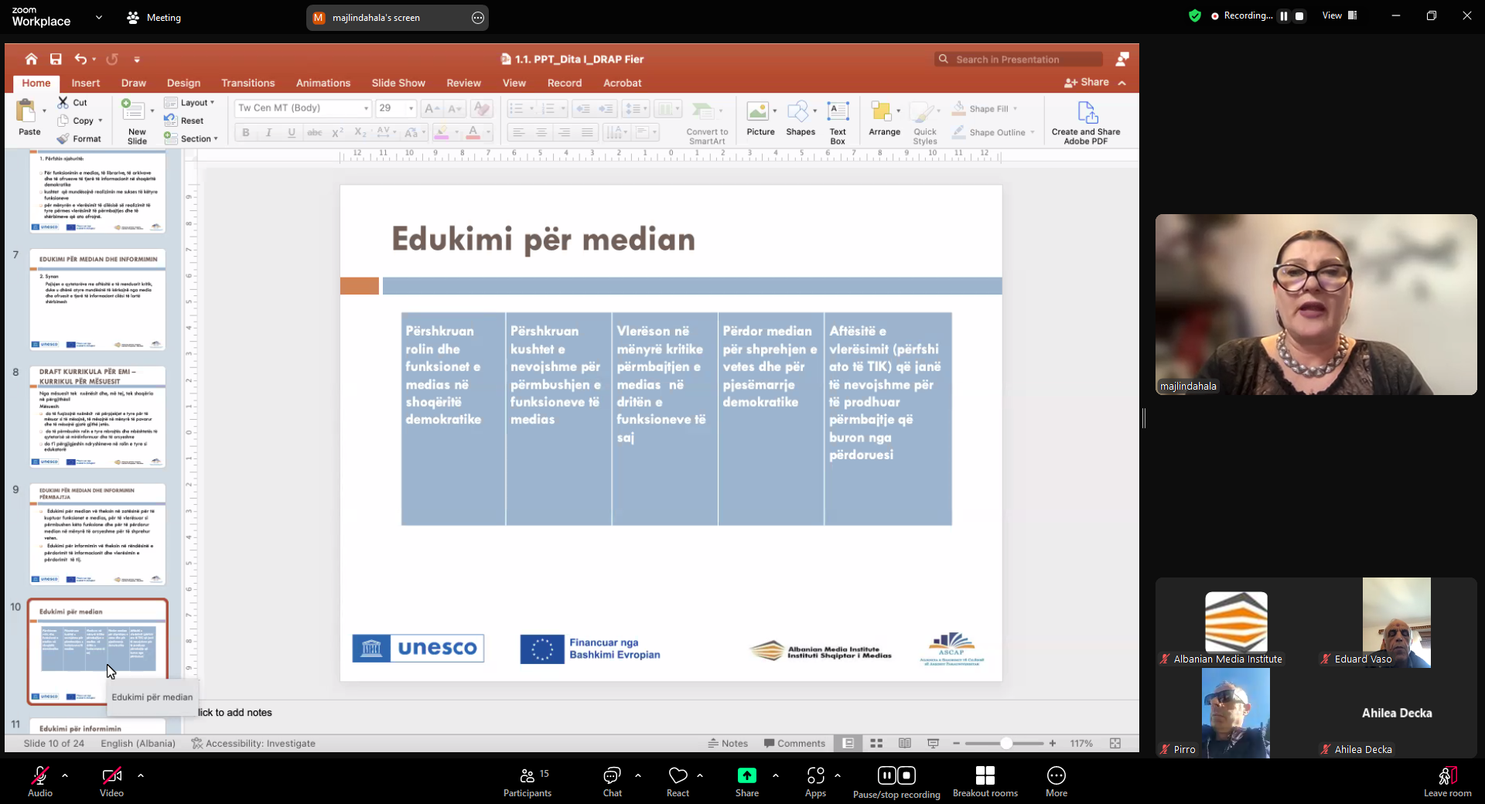Click the Home icon in PowerPoint toolbar

point(31,59)
